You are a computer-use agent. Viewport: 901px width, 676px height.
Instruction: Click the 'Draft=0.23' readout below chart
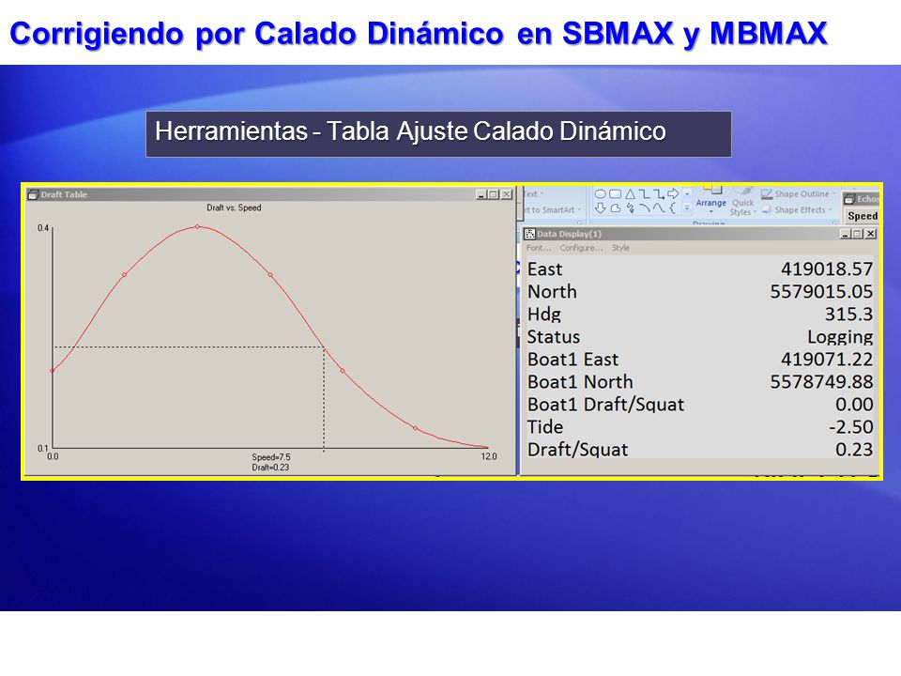pos(270,468)
